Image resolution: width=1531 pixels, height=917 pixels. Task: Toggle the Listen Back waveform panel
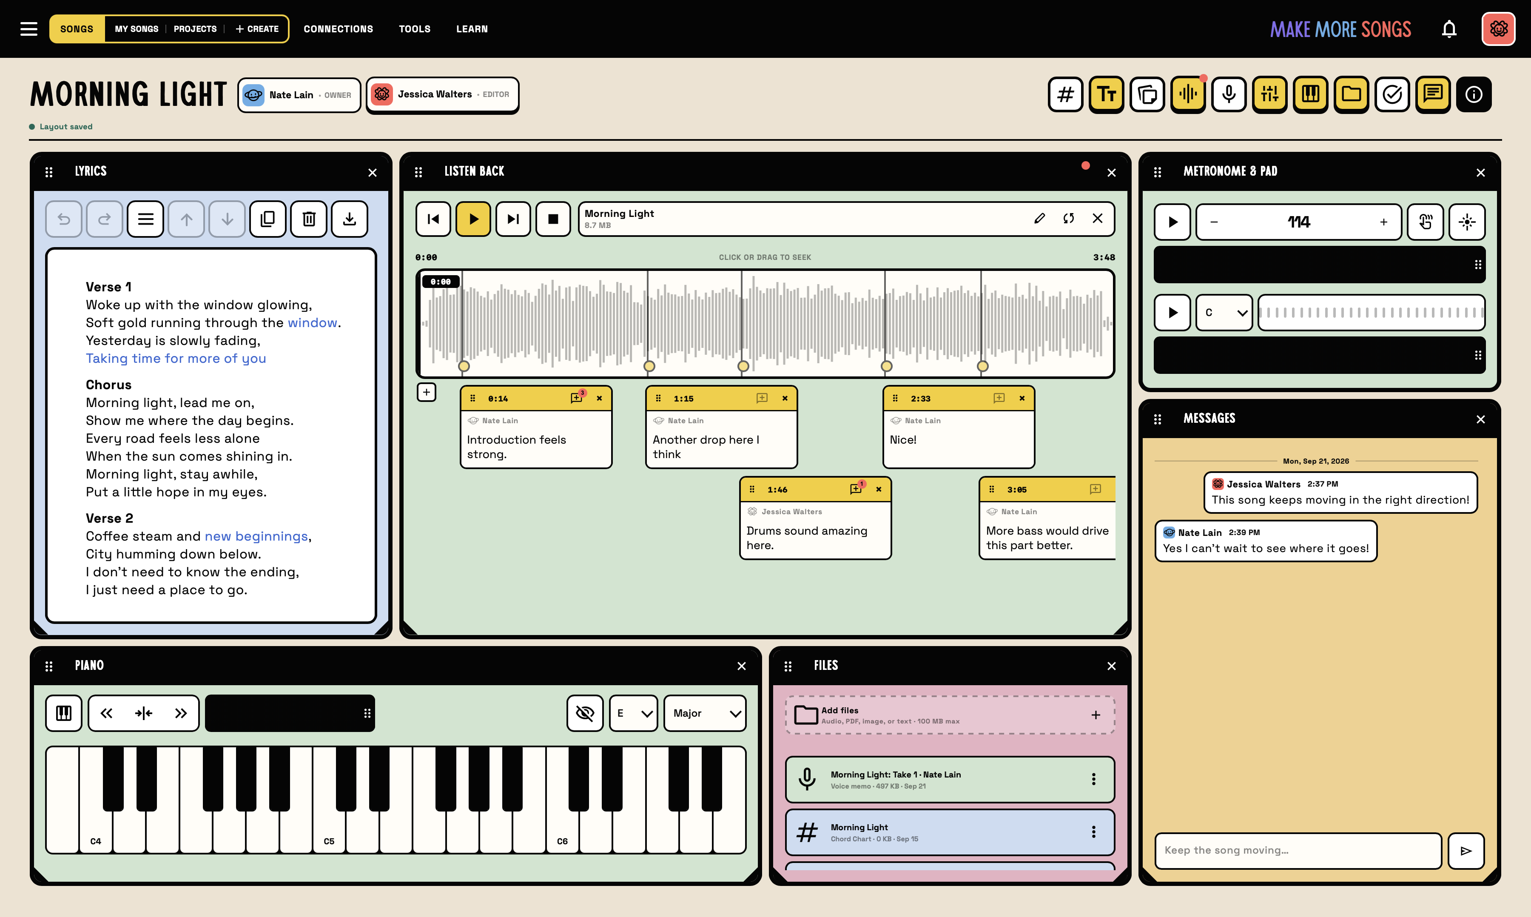(x=1187, y=94)
